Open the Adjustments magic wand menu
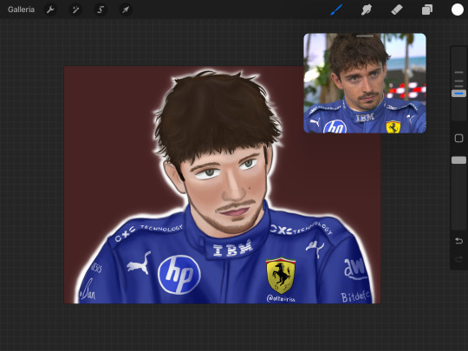 pyautogui.click(x=75, y=10)
